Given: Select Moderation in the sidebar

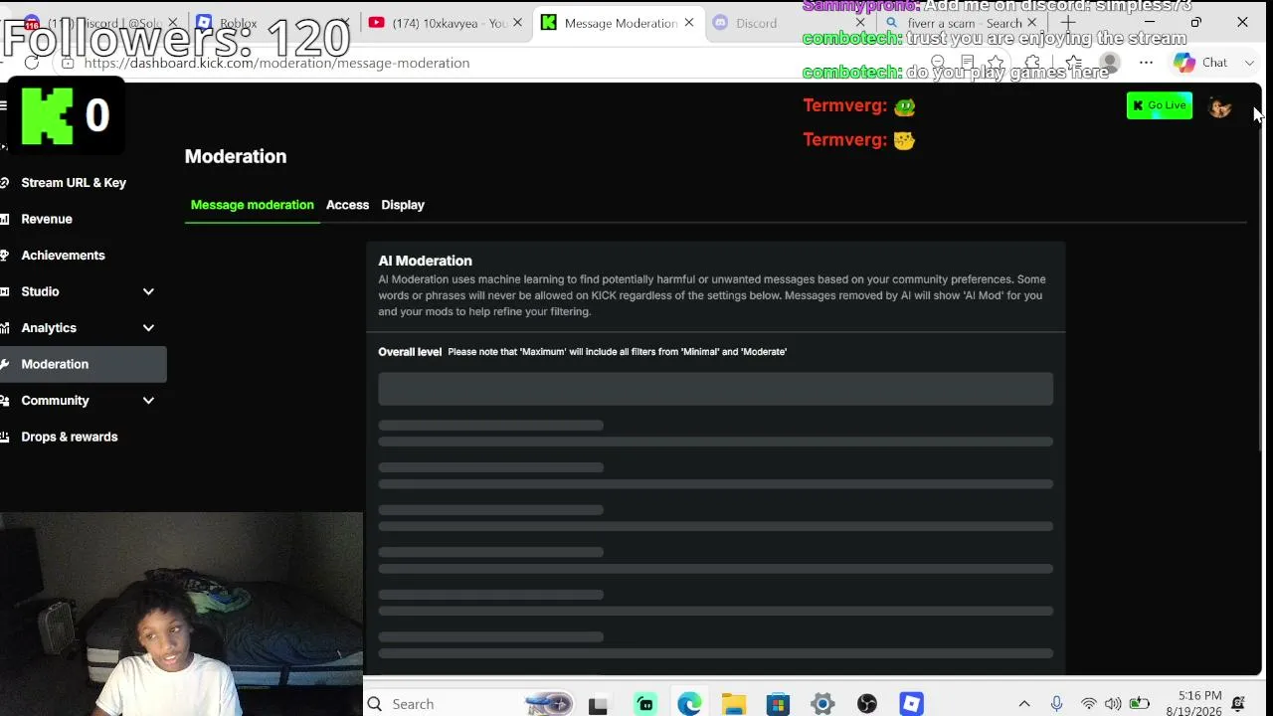Looking at the screenshot, I should click(x=84, y=364).
